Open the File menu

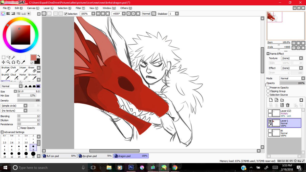pos(6,8)
